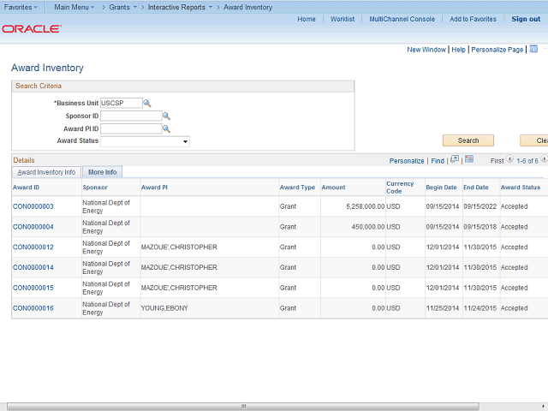
Task: Open award CON0000012 link
Action: [x=33, y=247]
